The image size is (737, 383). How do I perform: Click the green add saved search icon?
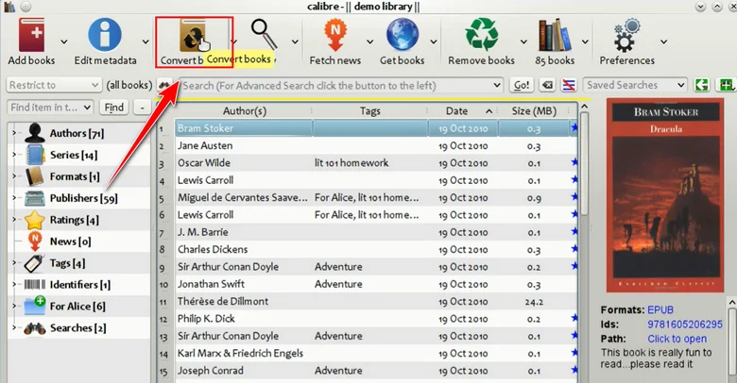(x=726, y=85)
